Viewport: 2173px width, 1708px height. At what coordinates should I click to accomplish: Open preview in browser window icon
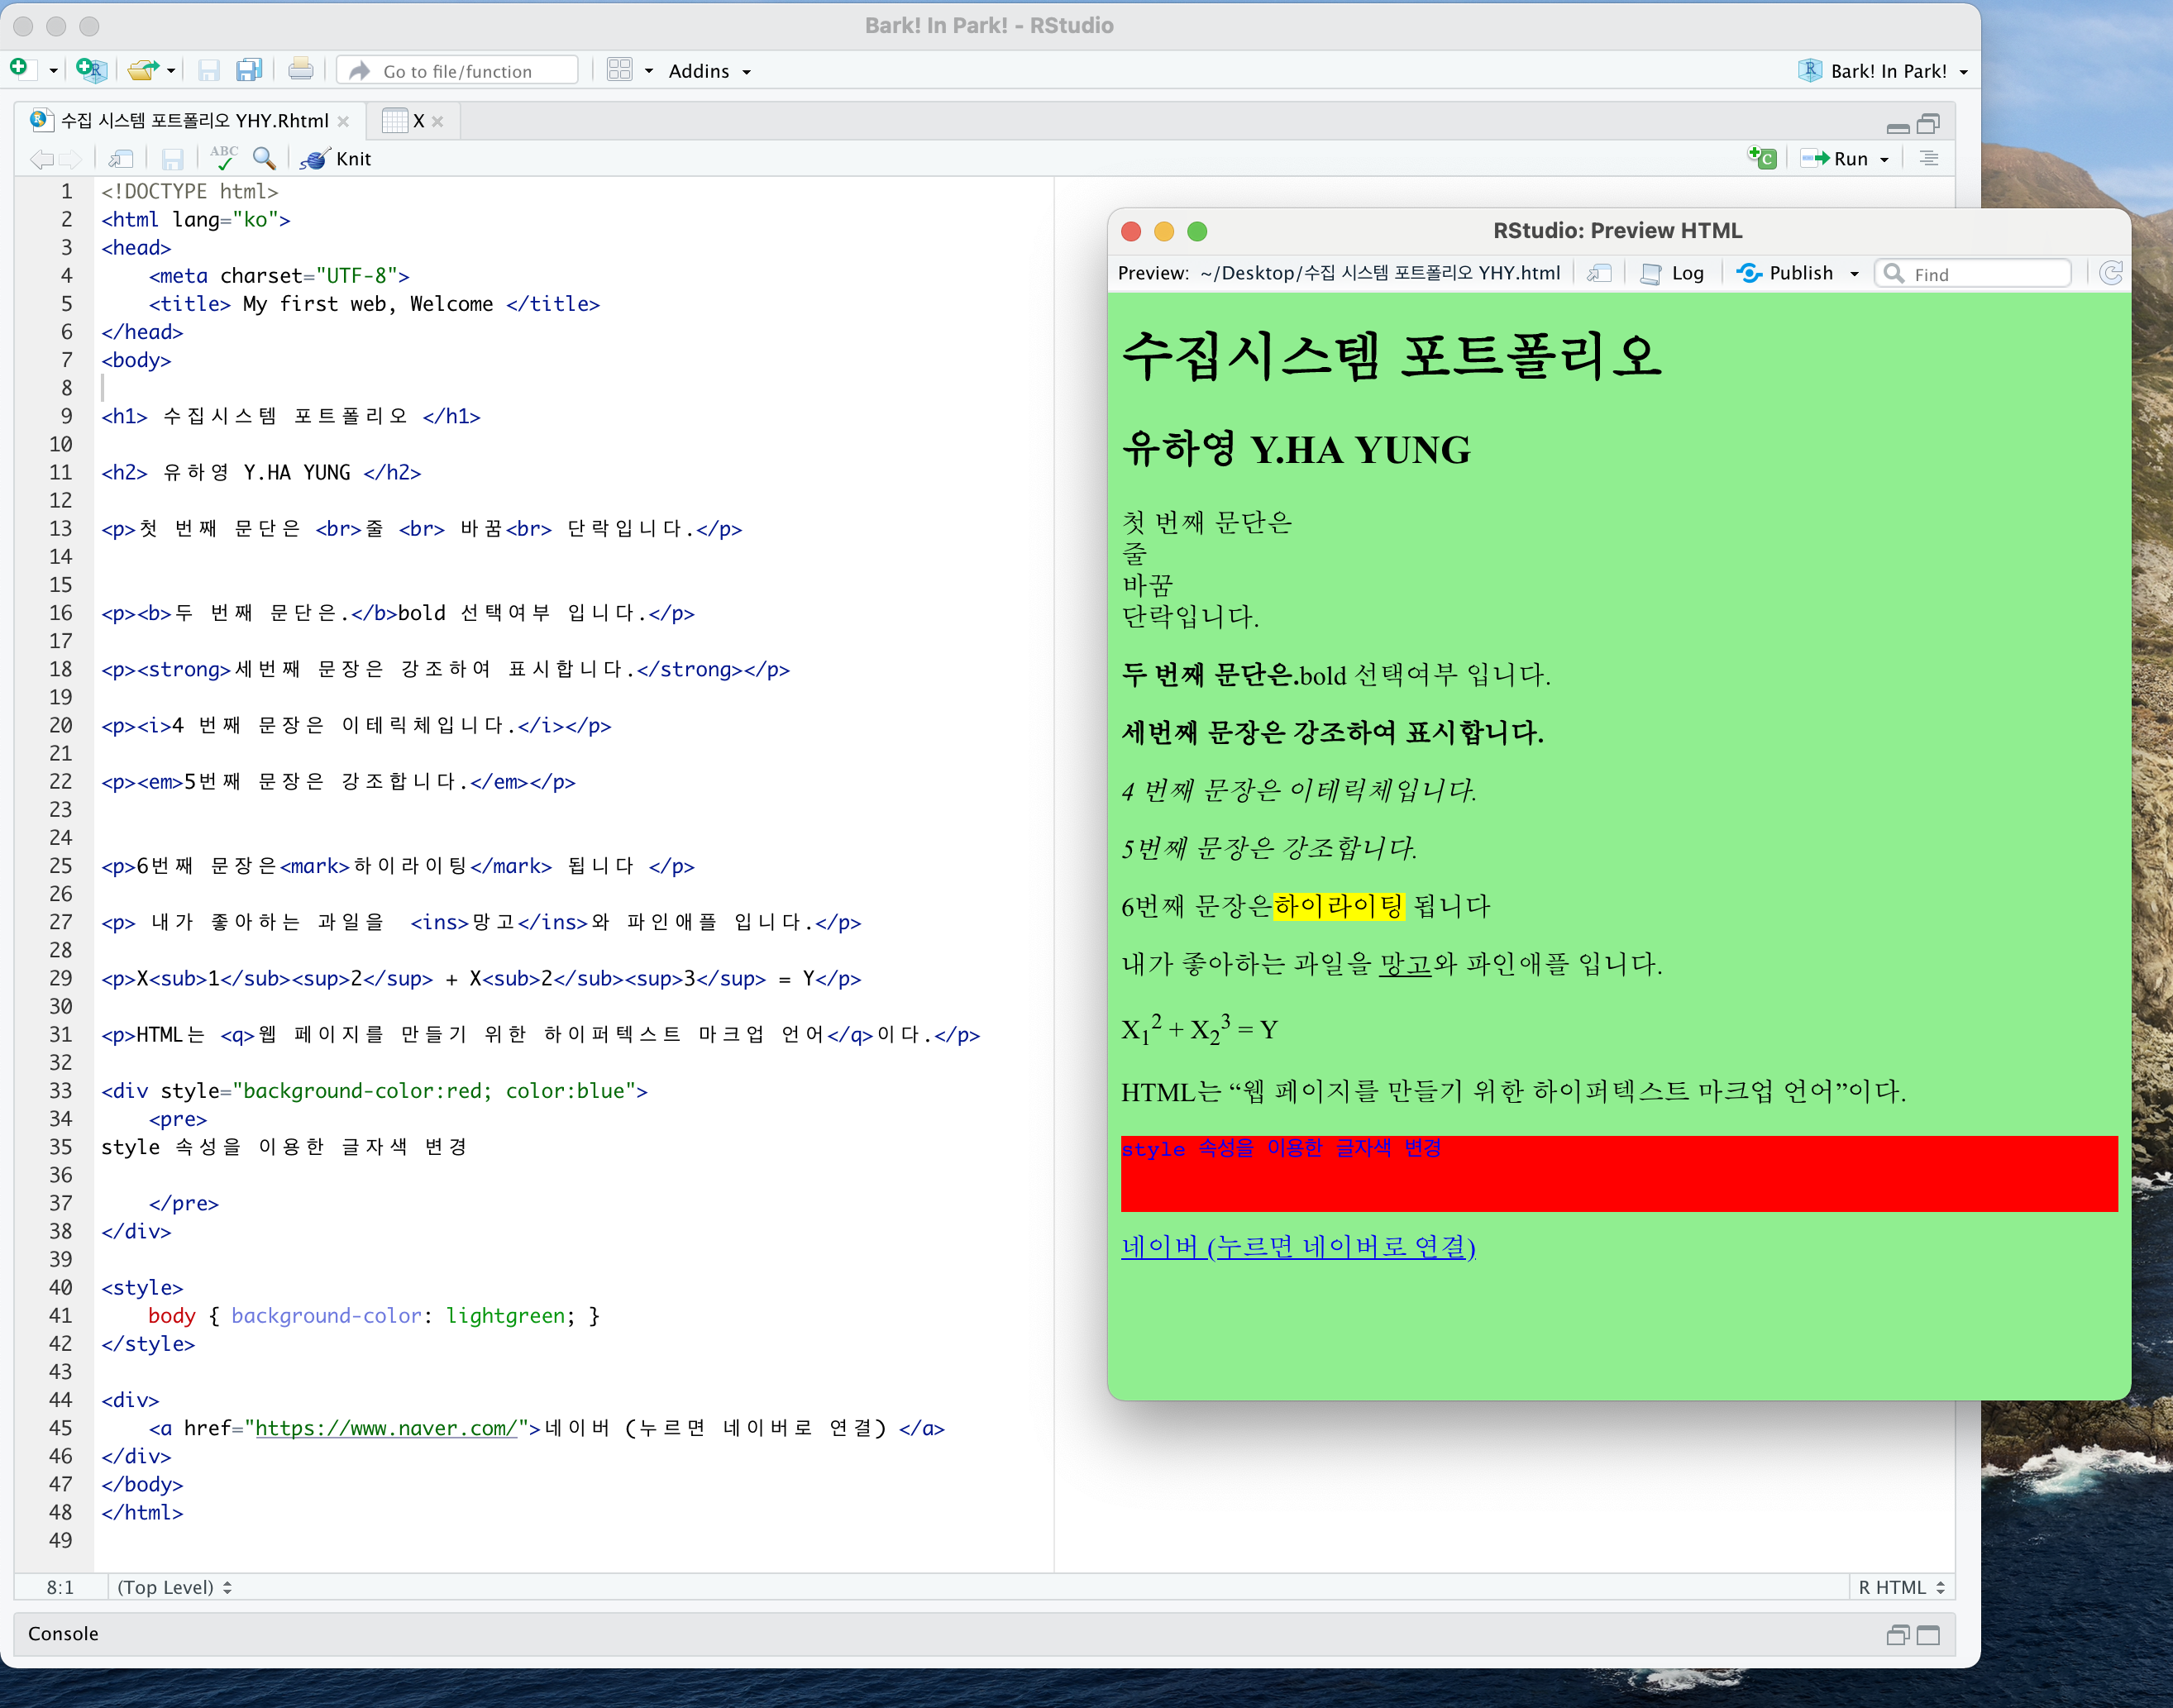pyautogui.click(x=1599, y=274)
